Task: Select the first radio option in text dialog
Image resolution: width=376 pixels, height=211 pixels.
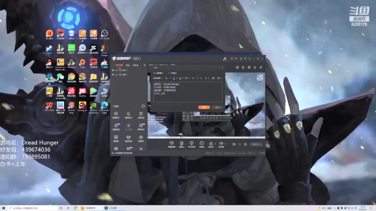Action: (155, 73)
